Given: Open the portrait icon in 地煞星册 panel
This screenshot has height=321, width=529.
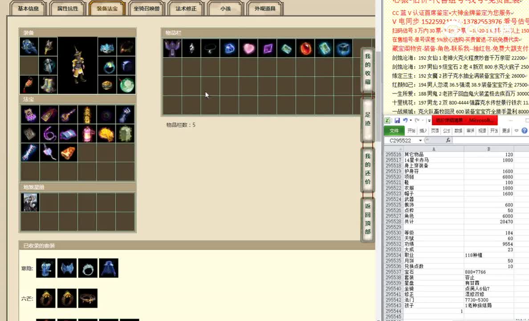Looking at the screenshot, I should [x=30, y=202].
